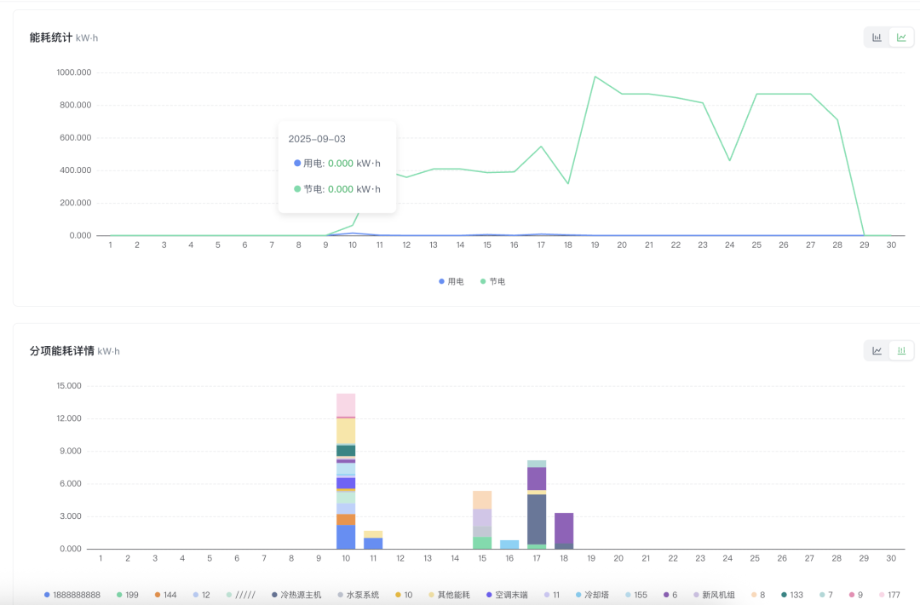Toggle the 199 legend entry
This screenshot has height=605, width=920.
[x=127, y=595]
